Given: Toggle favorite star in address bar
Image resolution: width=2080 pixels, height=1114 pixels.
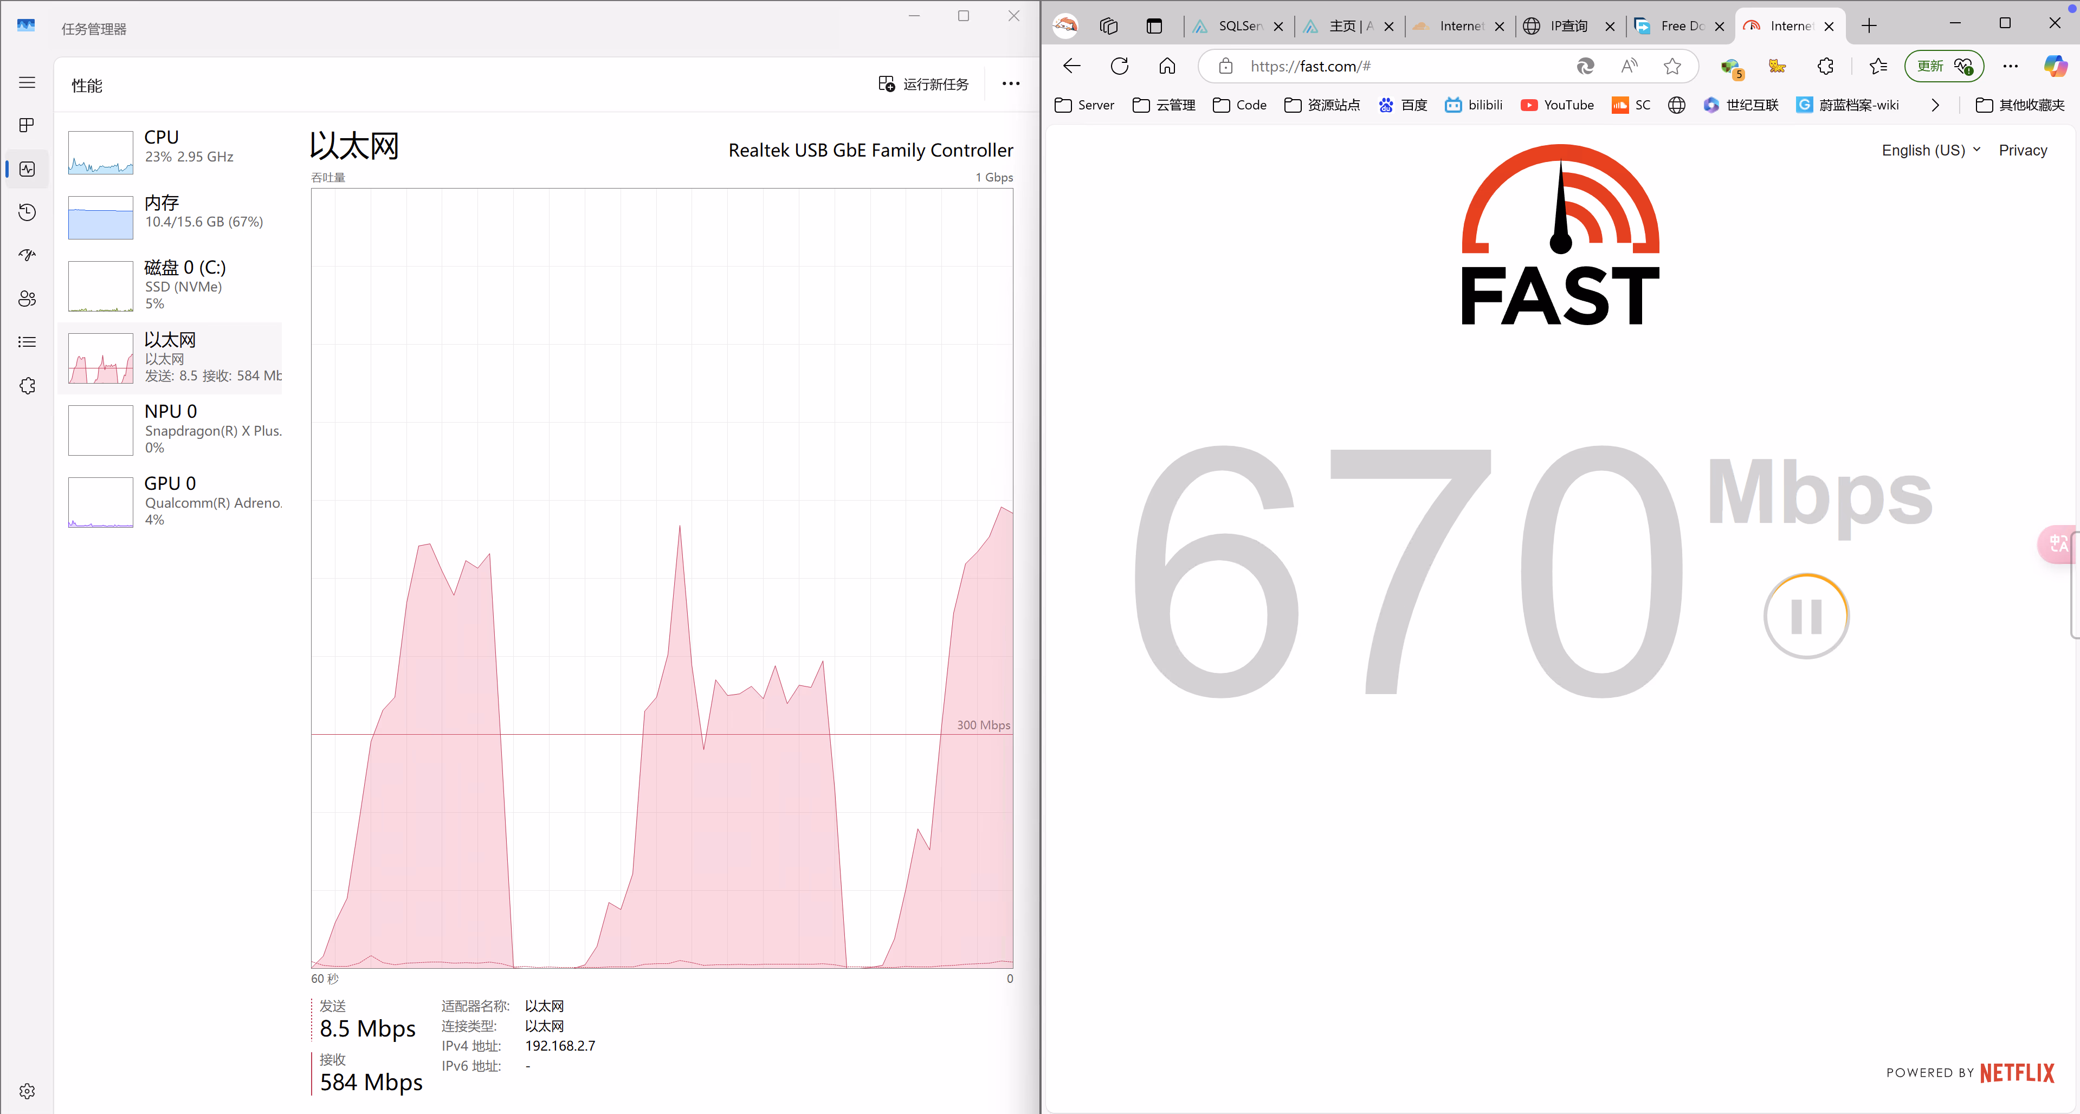Looking at the screenshot, I should pos(1672,66).
